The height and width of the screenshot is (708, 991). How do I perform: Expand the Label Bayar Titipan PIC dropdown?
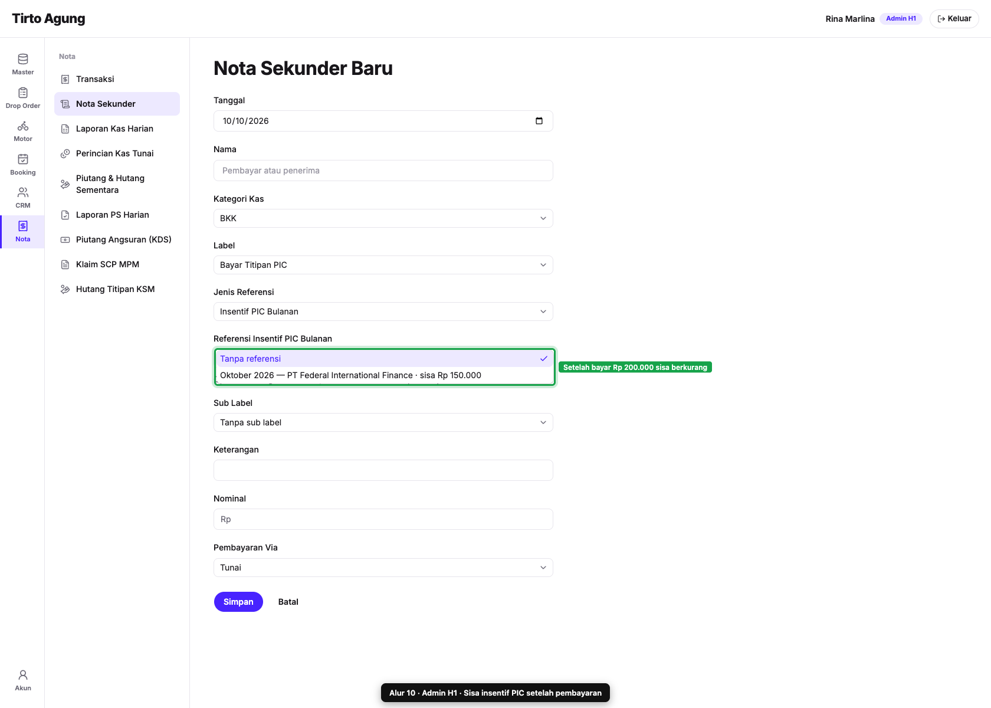click(x=383, y=265)
